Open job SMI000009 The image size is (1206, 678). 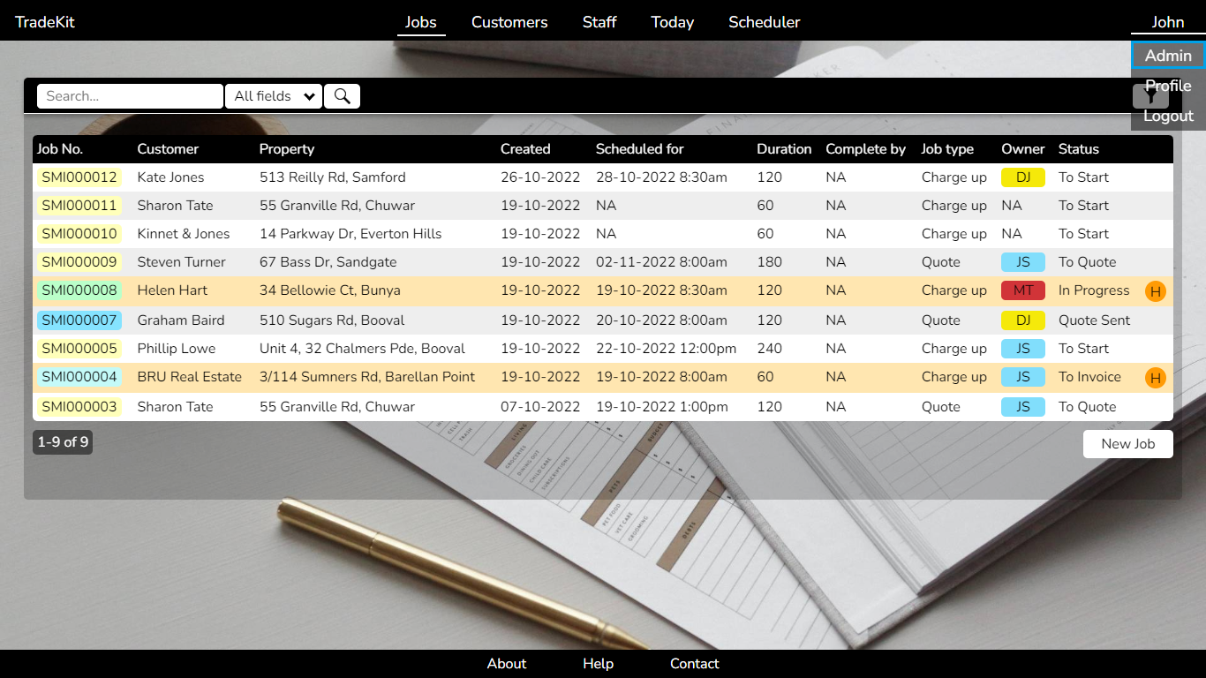pos(79,262)
